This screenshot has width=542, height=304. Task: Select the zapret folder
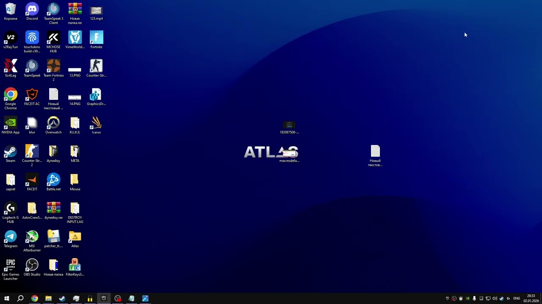pyautogui.click(x=11, y=182)
